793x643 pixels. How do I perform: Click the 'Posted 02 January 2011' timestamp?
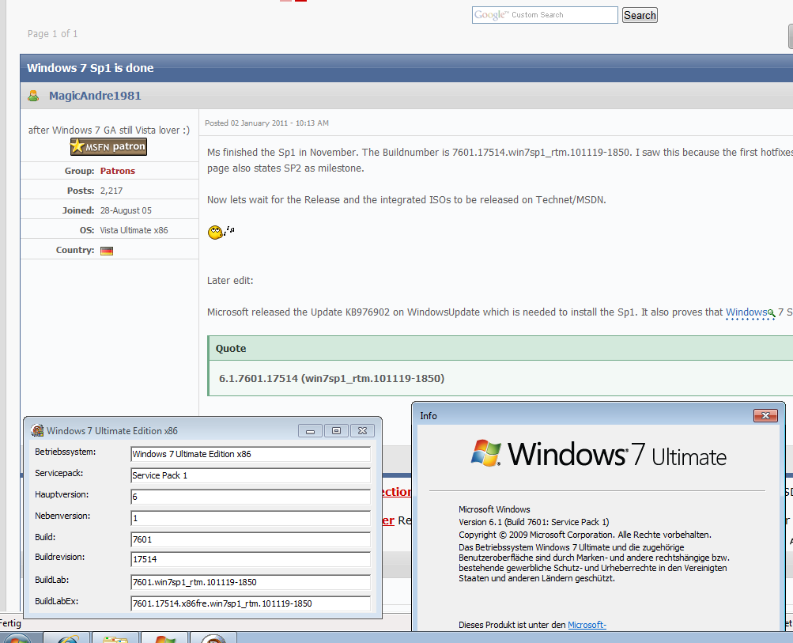[266, 123]
